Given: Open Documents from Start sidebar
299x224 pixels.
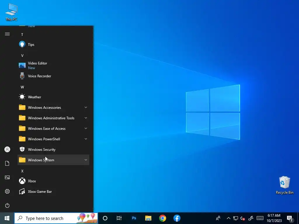Looking at the screenshot, I should tap(7, 163).
